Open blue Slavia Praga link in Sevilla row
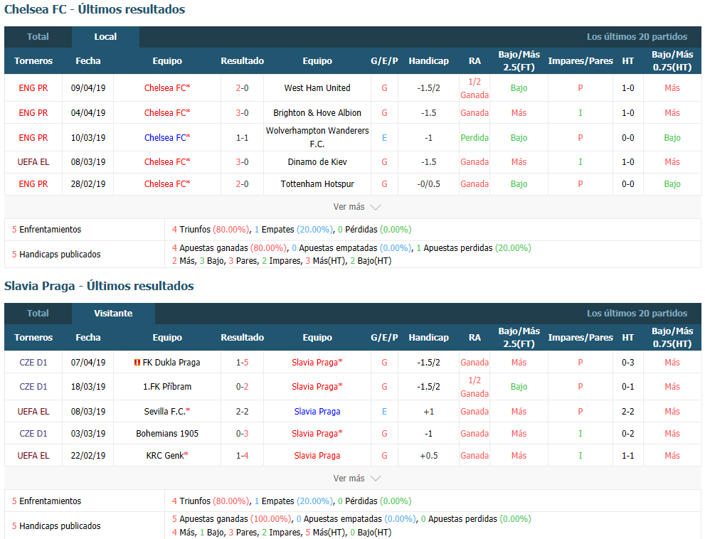 [317, 411]
